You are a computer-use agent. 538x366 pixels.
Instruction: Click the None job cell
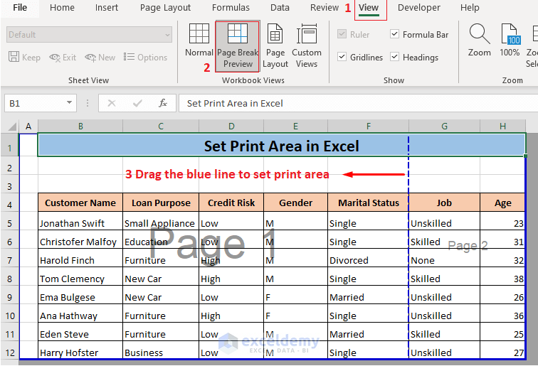click(x=444, y=258)
